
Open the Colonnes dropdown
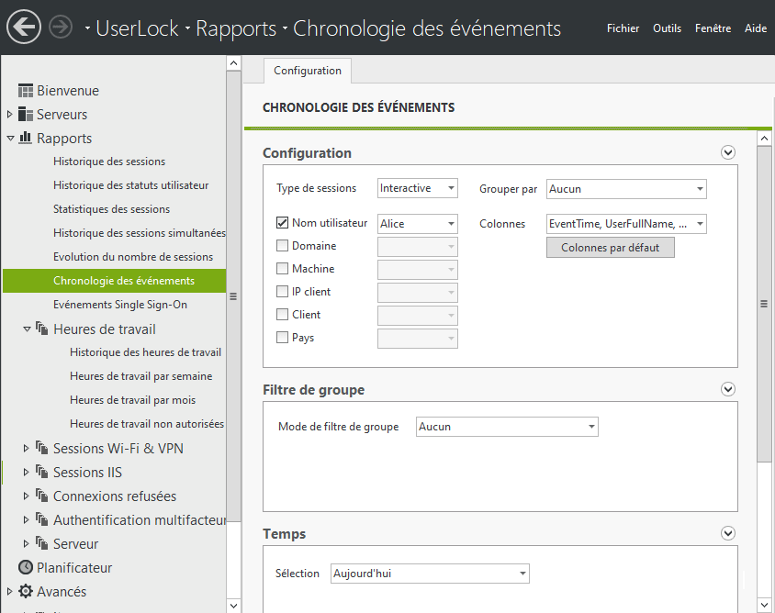click(626, 224)
